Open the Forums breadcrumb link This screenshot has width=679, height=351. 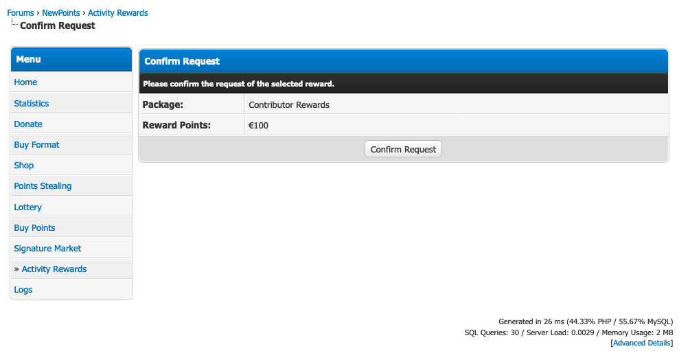coord(21,13)
